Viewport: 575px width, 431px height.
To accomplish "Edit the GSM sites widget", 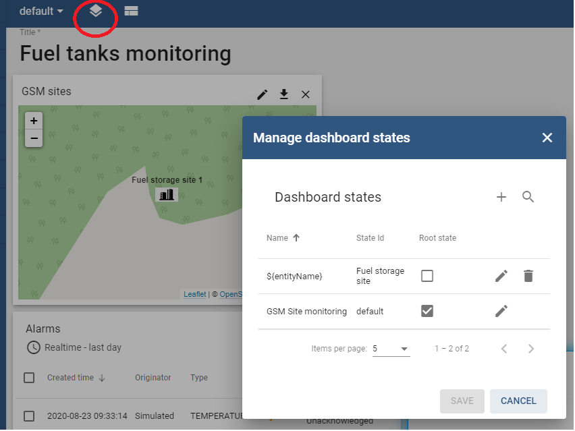I will (x=263, y=94).
